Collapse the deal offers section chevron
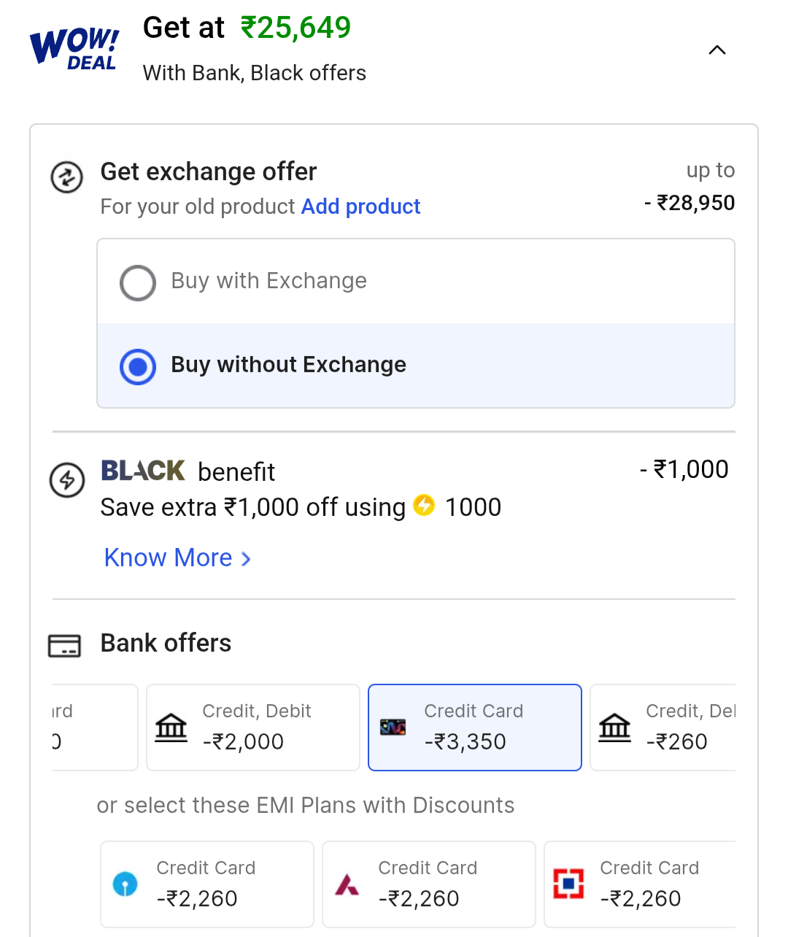This screenshot has width=788, height=937. point(717,50)
